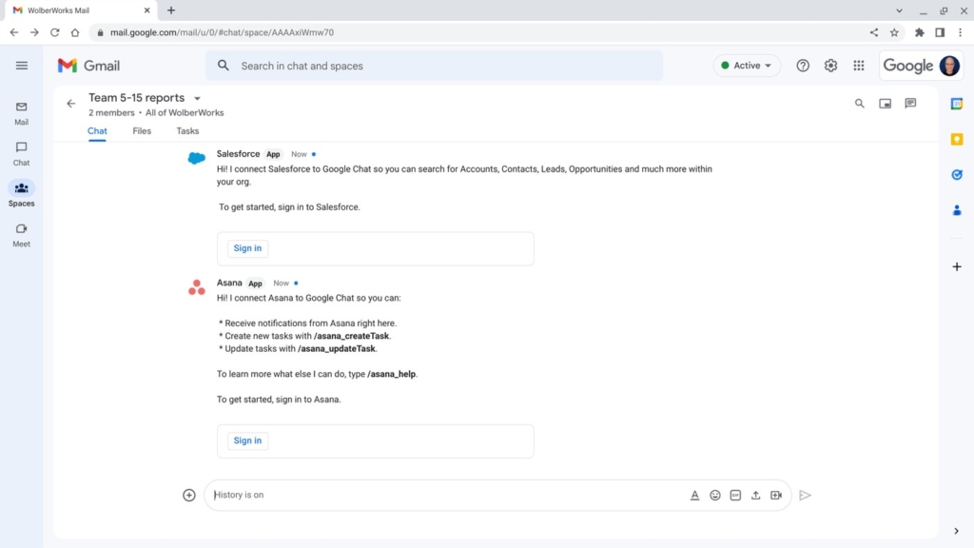The height and width of the screenshot is (548, 974).
Task: Expand the main navigation hamburger menu
Action: [22, 65]
